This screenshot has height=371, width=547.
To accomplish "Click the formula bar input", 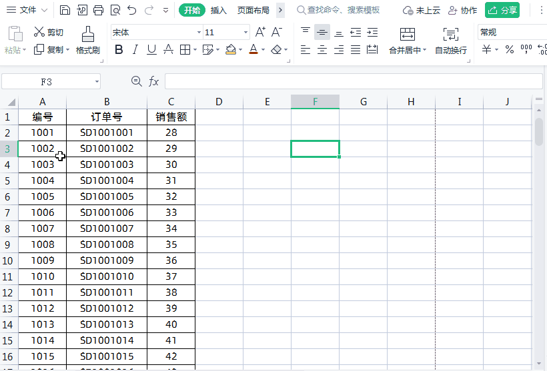I will click(x=354, y=81).
